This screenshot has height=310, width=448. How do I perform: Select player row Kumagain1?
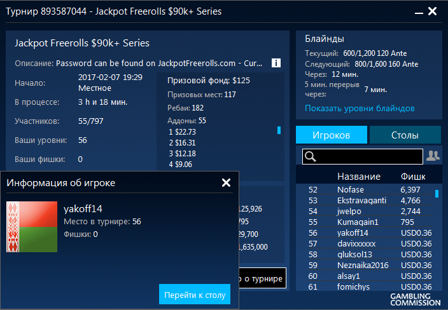click(x=369, y=222)
